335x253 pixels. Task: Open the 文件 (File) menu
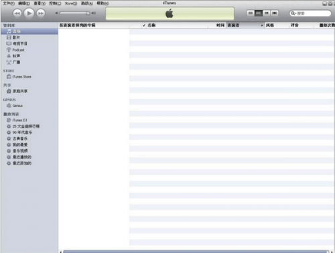(x=9, y=3)
